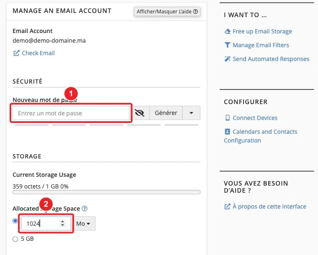This screenshot has width=318, height=255.
Task: Click the password strength meter bar
Action: pyautogui.click(x=106, y=125)
